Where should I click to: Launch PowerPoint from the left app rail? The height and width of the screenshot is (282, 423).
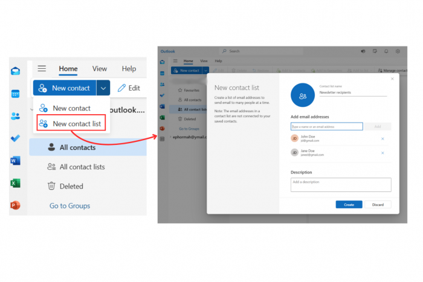coord(15,205)
